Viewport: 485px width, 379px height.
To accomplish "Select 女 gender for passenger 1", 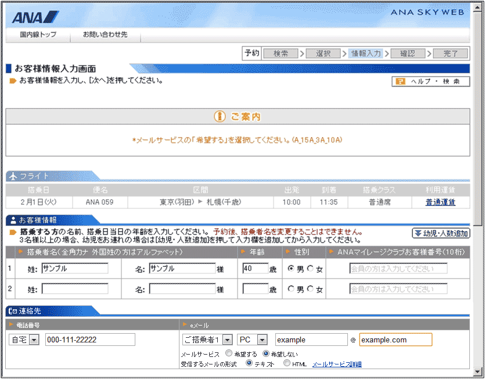I will [x=310, y=268].
